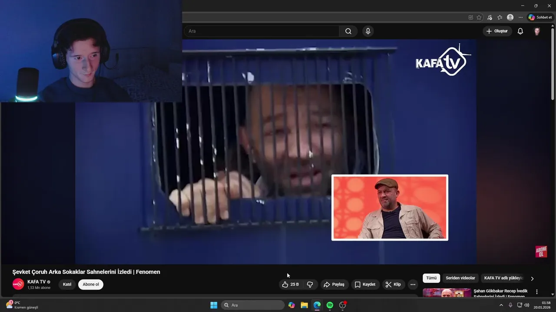This screenshot has width=556, height=312.
Task: Open Copilot Sohbet et button
Action: (x=540, y=17)
